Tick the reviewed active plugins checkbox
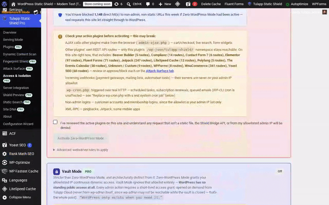The image size is (329, 205). (55, 122)
